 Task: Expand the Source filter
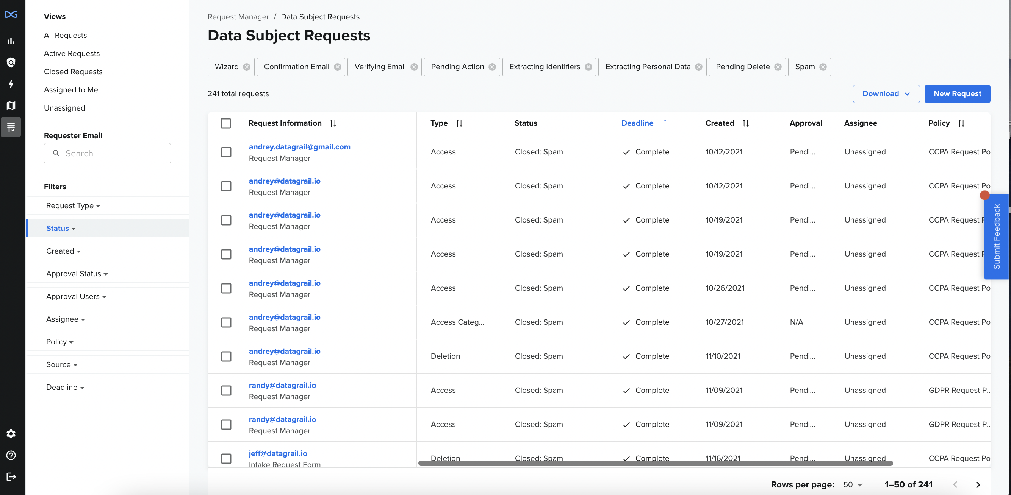pyautogui.click(x=62, y=365)
